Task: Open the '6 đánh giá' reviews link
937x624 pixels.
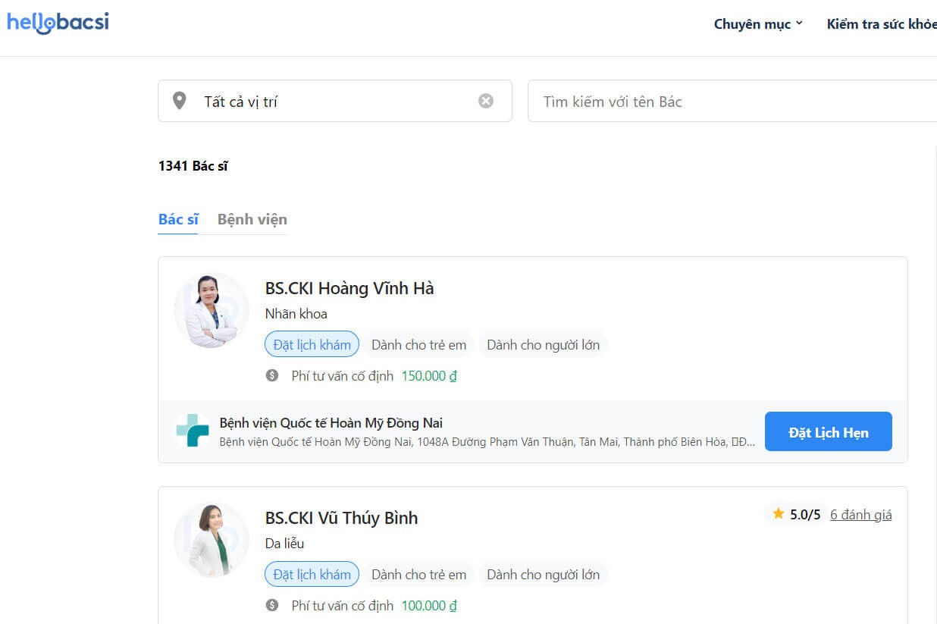Action: point(860,513)
